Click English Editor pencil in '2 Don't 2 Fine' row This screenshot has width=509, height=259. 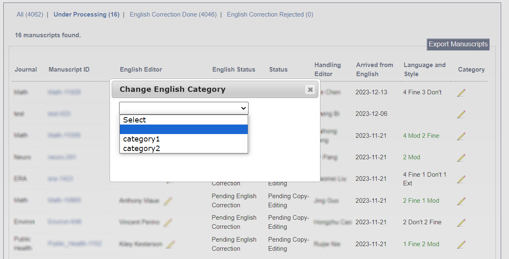[167, 223]
